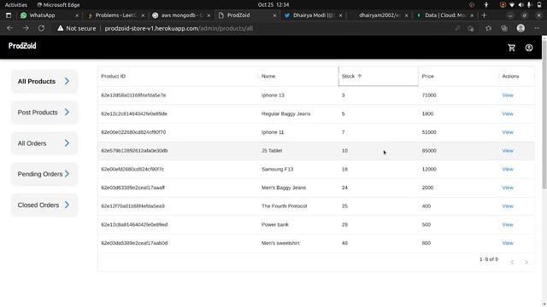Viewport: 547px width, 307px height.
Task: Open the shopping cart icon
Action: coord(511,48)
